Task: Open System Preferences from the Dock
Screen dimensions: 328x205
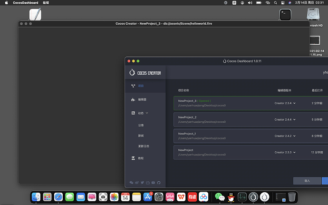Action: 159,197
